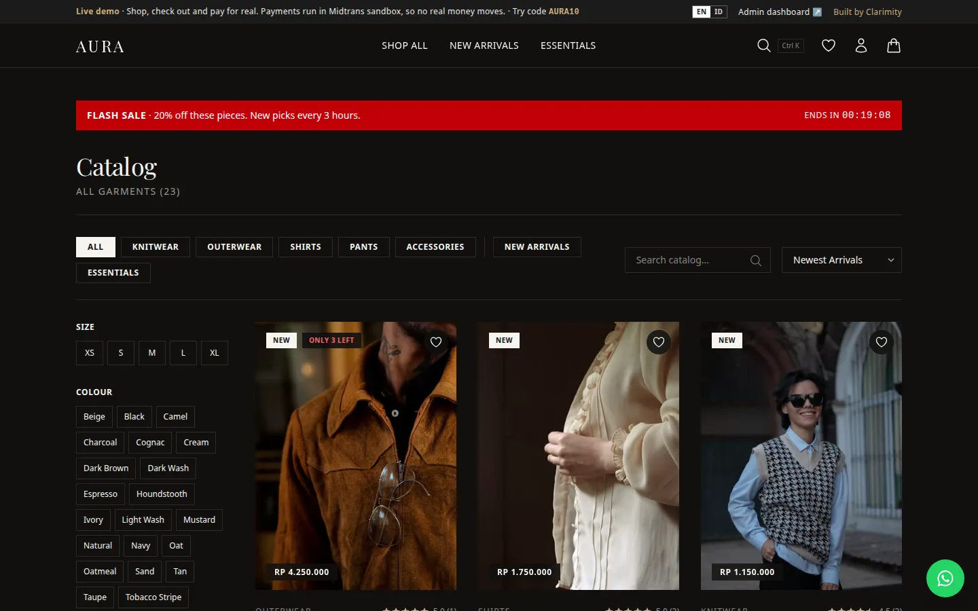This screenshot has width=978, height=611.
Task: Favorite the Rp 1.750.000 ruffle shirt
Action: click(x=659, y=342)
